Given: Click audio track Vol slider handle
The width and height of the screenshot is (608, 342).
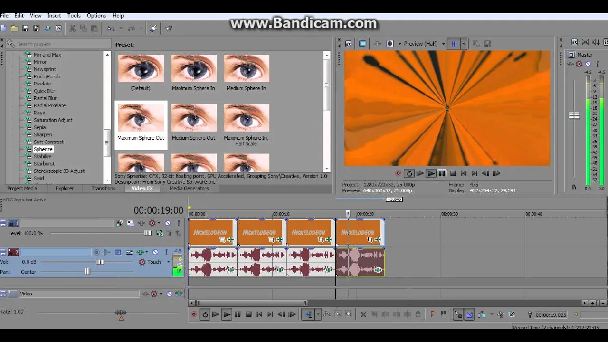Looking at the screenshot, I should pos(100,262).
